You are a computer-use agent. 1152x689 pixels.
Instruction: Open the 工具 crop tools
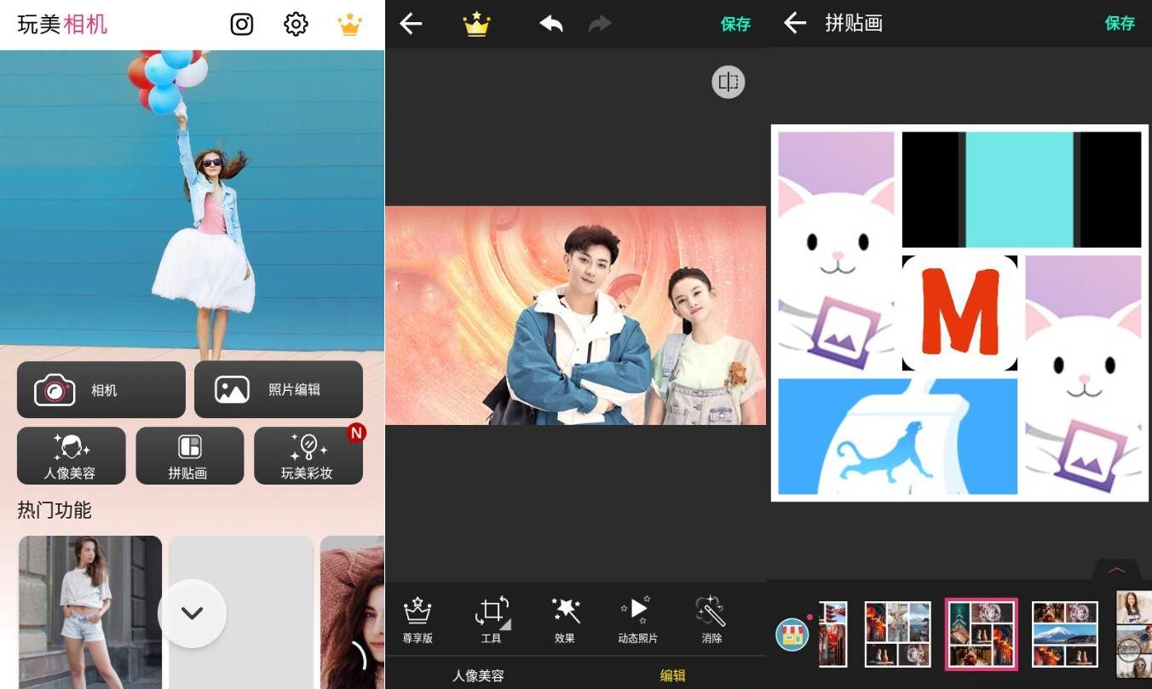point(492,619)
